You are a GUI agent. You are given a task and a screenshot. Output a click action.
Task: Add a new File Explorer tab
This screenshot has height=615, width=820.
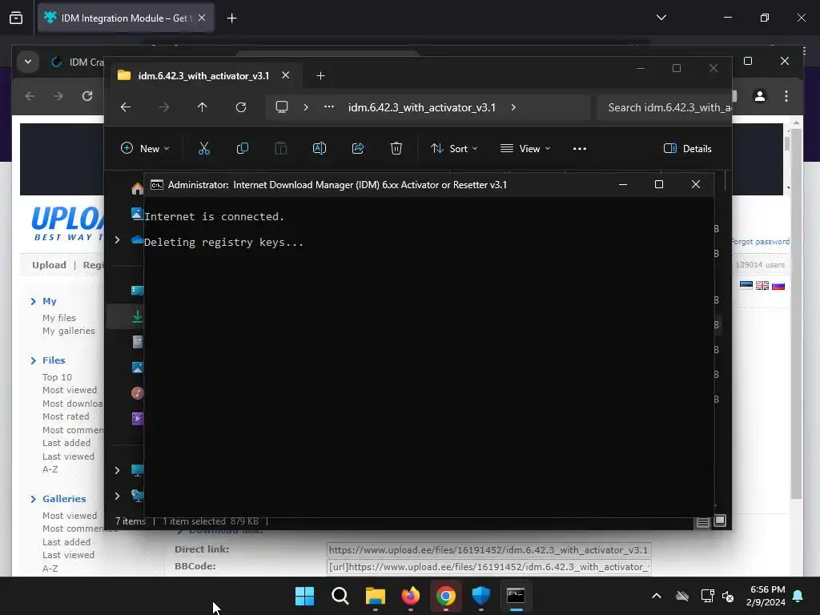(x=320, y=76)
